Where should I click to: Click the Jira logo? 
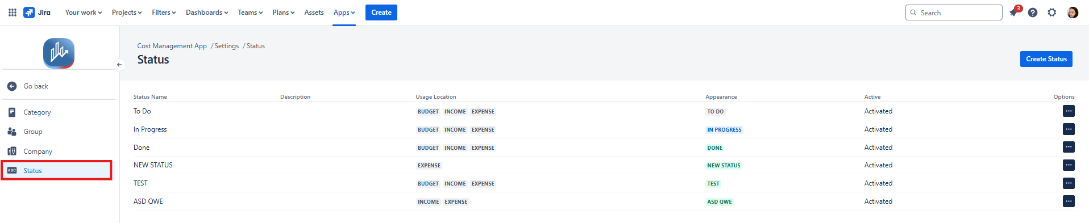click(x=37, y=12)
